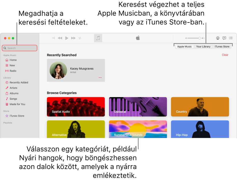Click the Albums icon
Image resolution: width=237 pixels, height=181 pixels.
[7, 93]
